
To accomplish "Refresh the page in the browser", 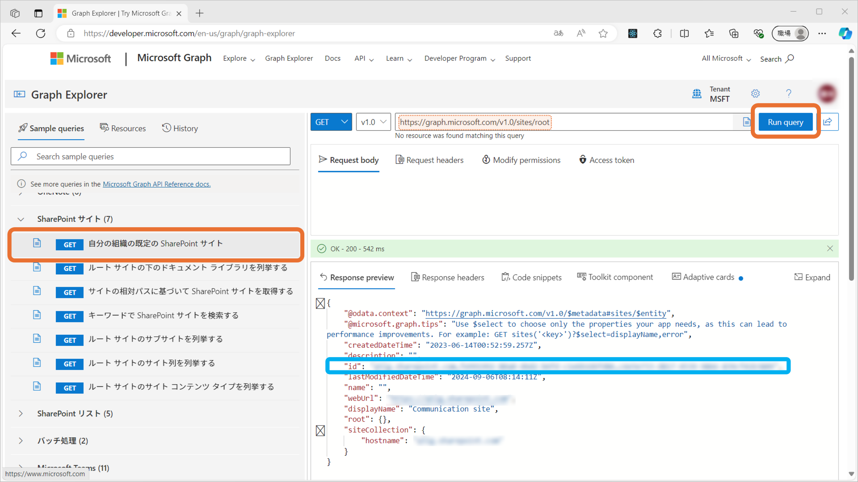I will (41, 33).
